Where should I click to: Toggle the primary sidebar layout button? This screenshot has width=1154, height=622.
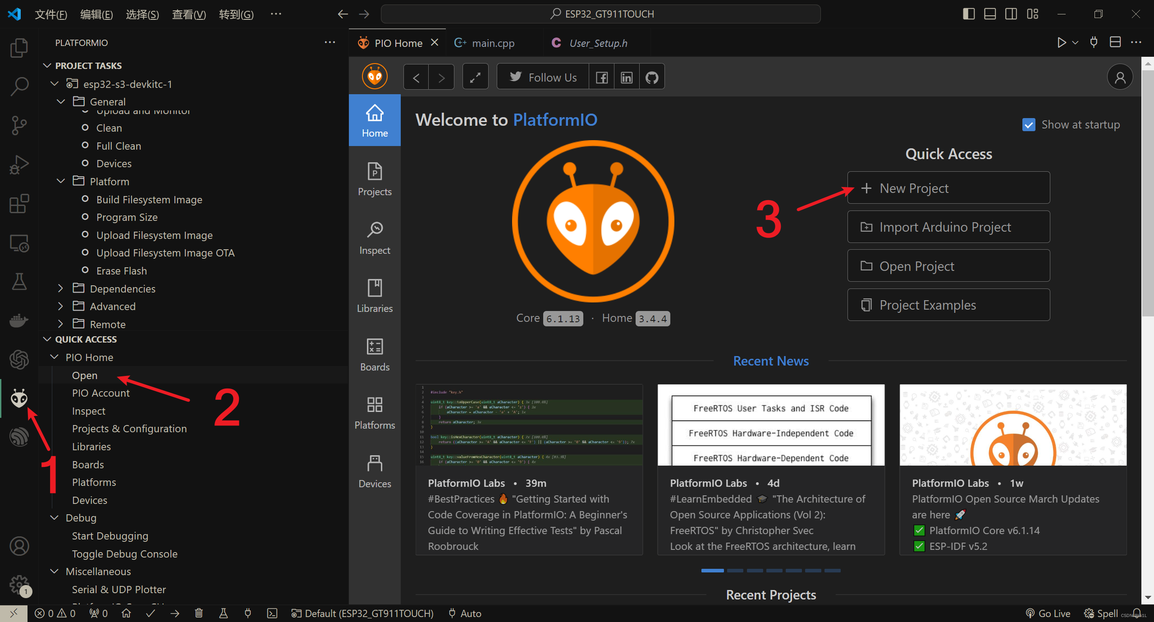(x=969, y=14)
